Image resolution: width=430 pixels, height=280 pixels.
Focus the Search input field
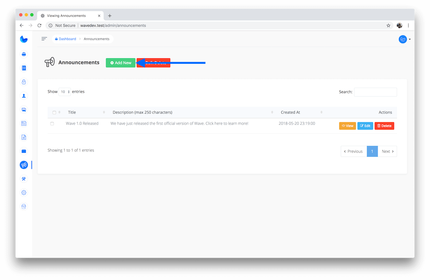(375, 92)
